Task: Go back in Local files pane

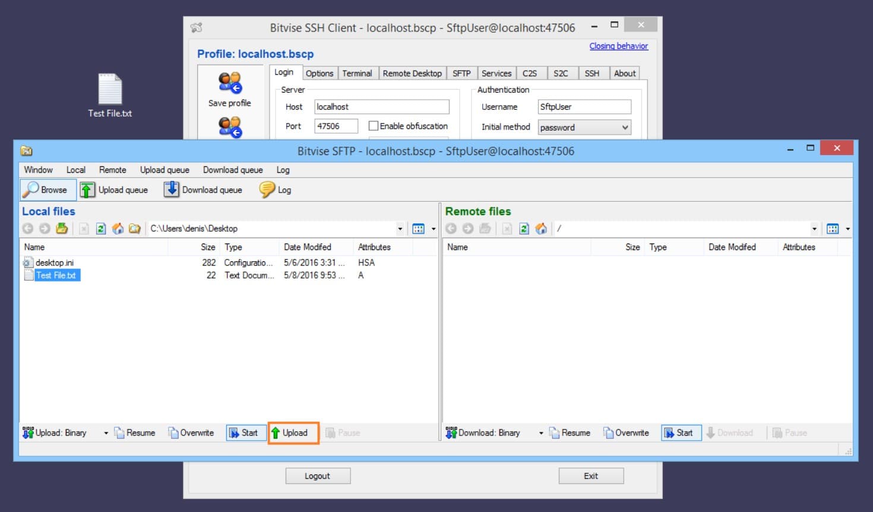Action: coord(28,229)
